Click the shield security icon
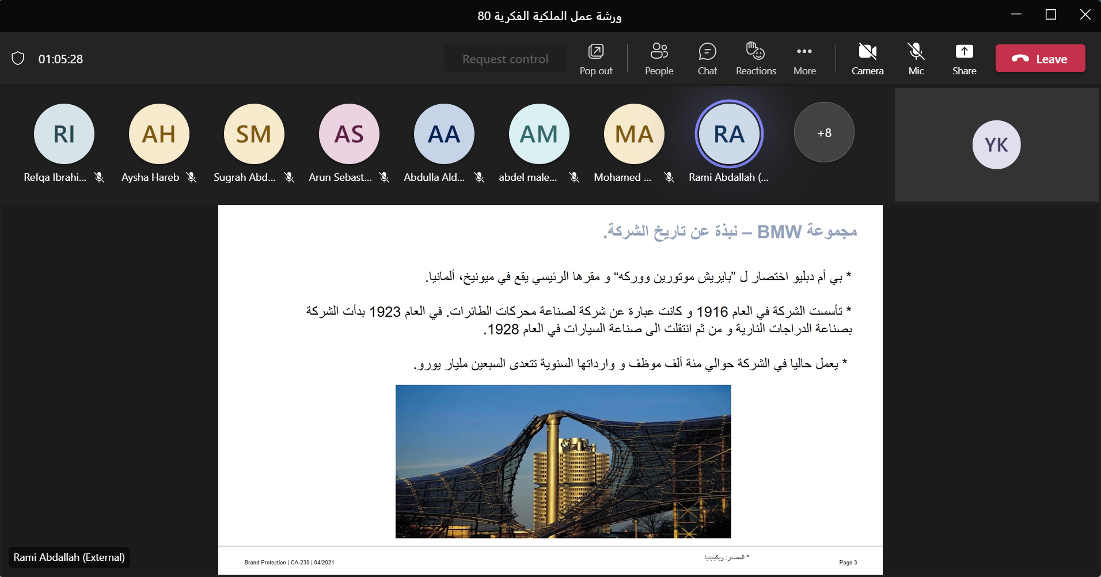Image resolution: width=1101 pixels, height=577 pixels. [x=18, y=59]
